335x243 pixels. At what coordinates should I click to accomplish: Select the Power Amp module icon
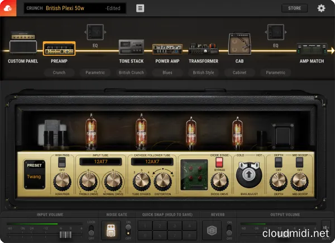[x=167, y=49]
